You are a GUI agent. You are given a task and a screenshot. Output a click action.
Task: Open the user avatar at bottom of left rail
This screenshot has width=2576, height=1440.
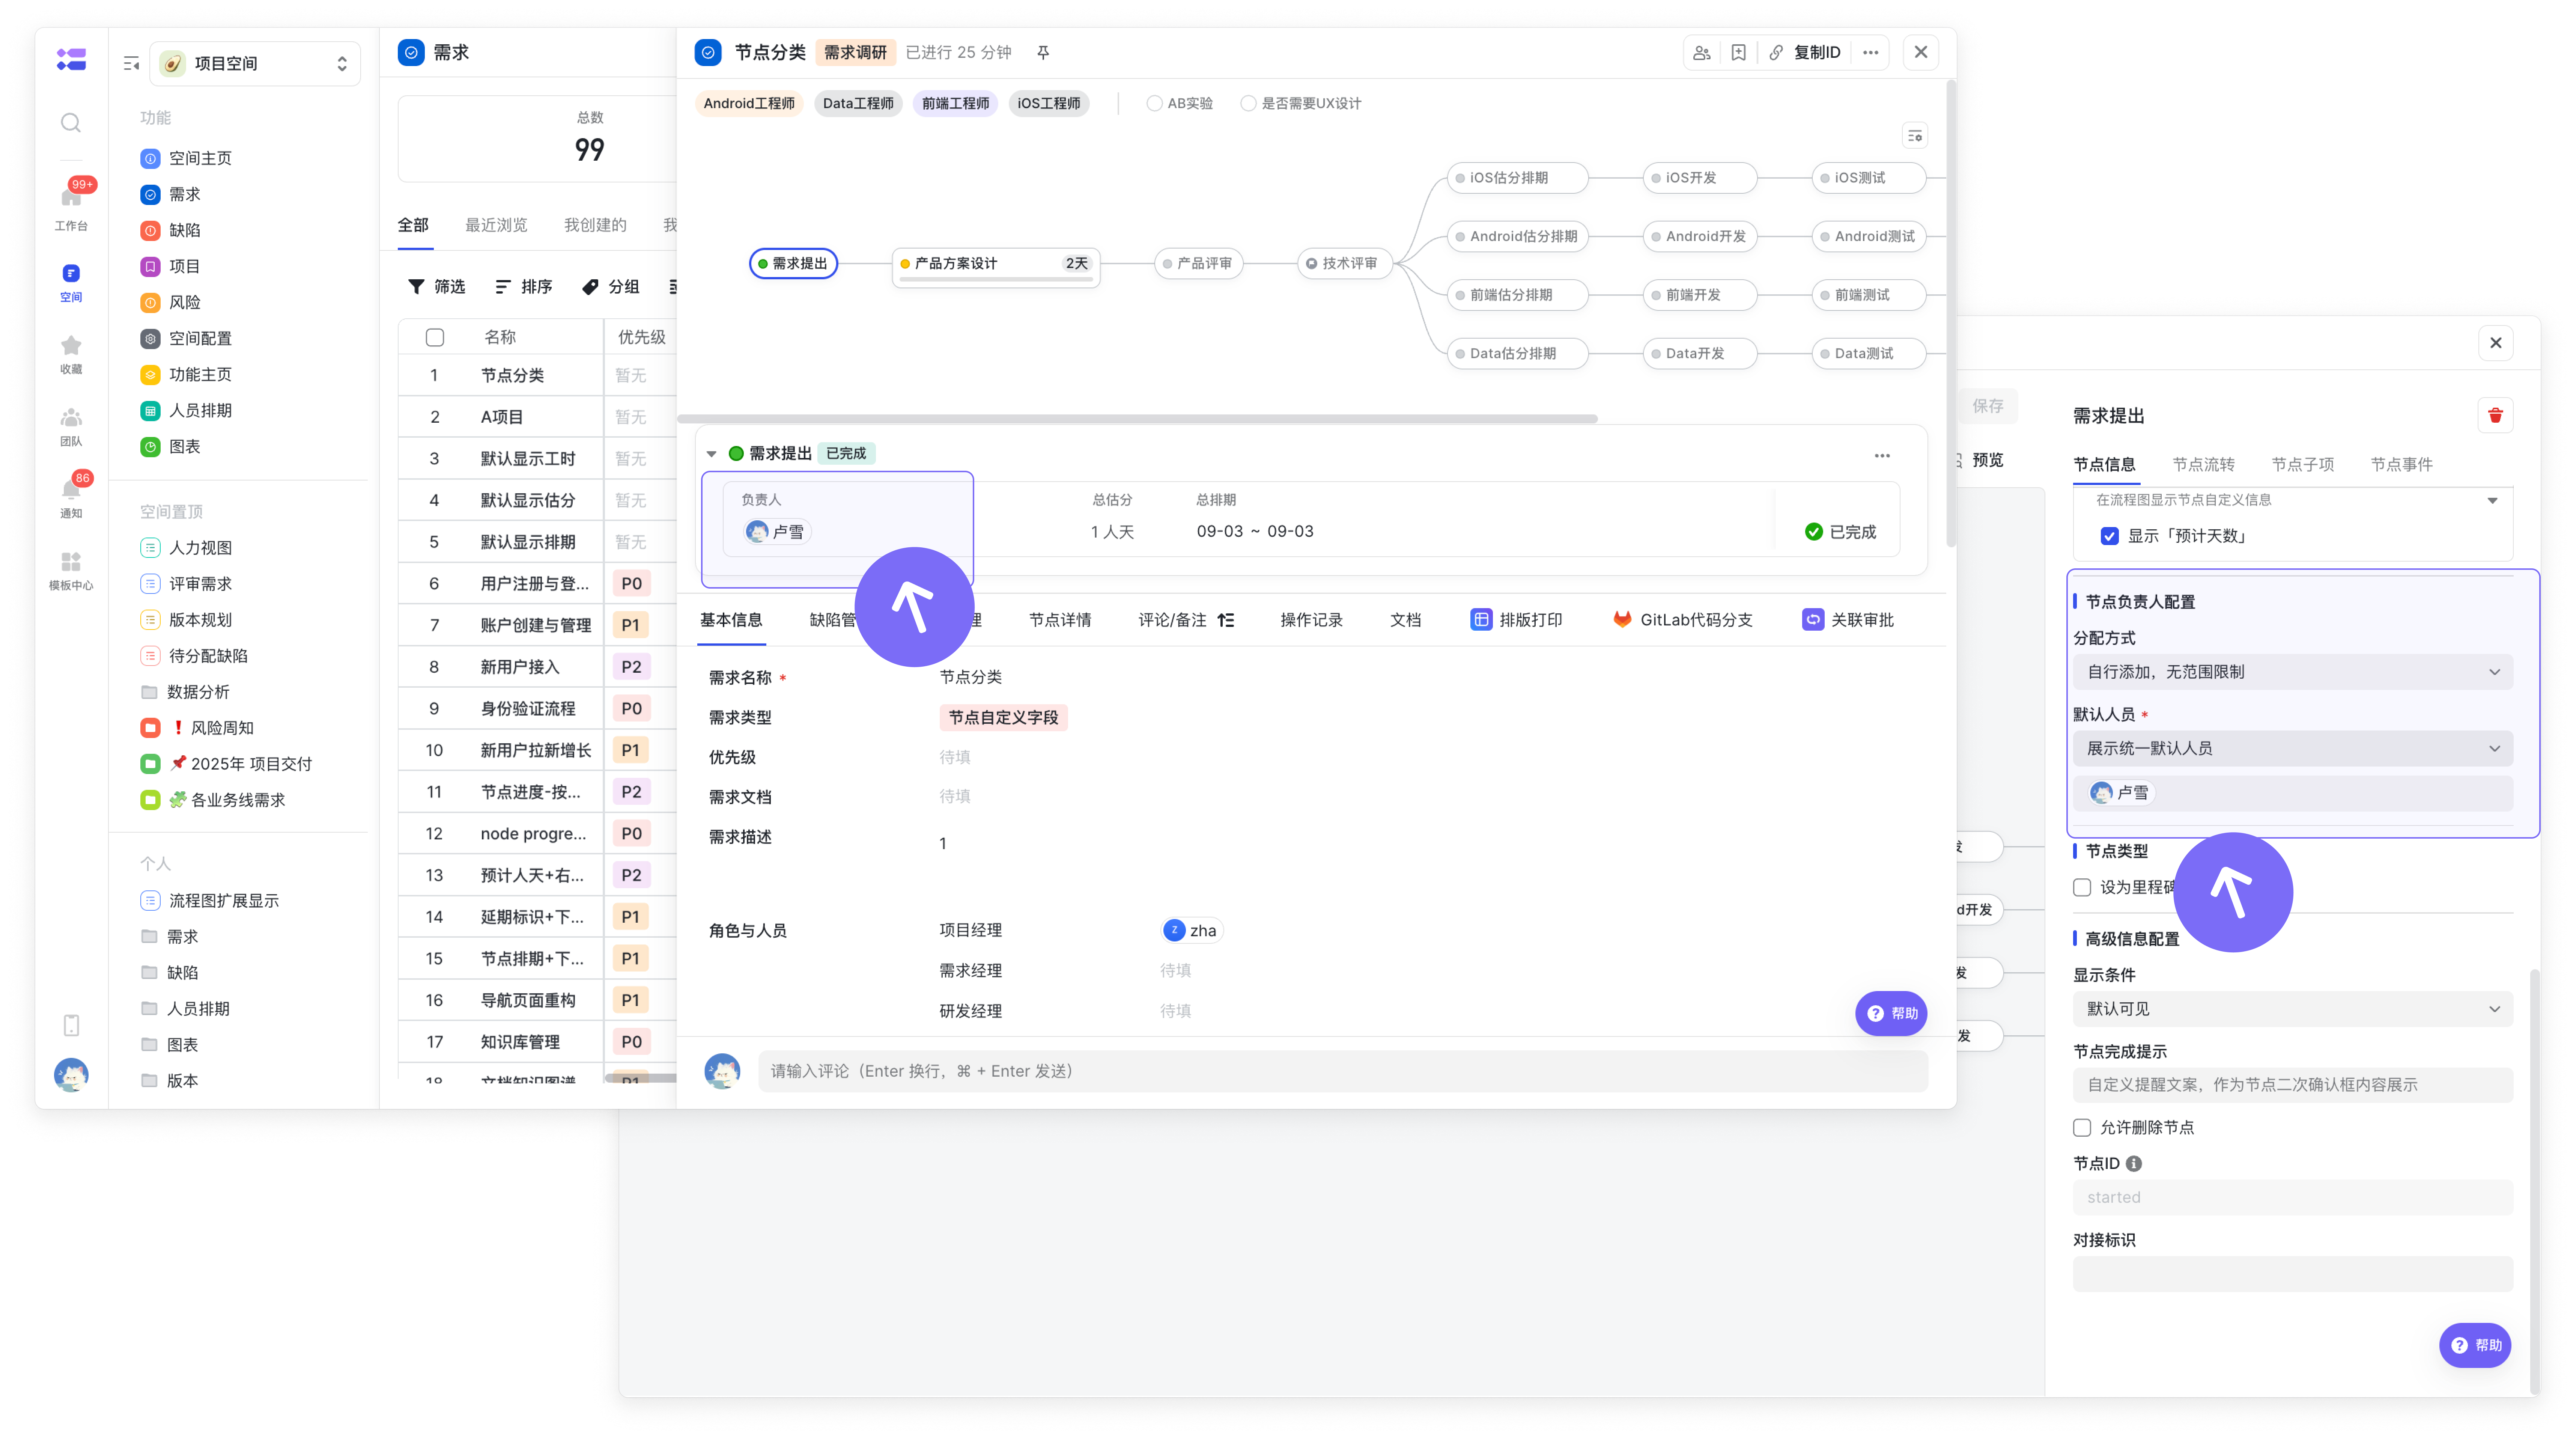(71, 1075)
